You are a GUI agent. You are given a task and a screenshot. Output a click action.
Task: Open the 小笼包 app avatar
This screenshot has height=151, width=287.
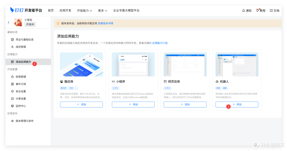point(18,23)
